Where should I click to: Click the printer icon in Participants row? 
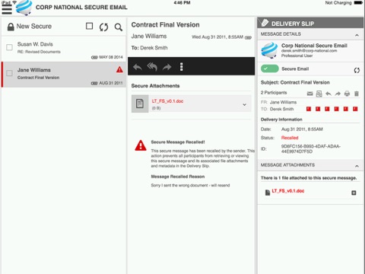point(347,94)
